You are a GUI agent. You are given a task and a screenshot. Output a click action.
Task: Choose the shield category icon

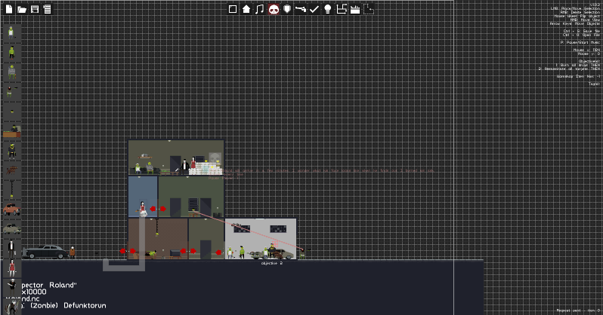[287, 9]
